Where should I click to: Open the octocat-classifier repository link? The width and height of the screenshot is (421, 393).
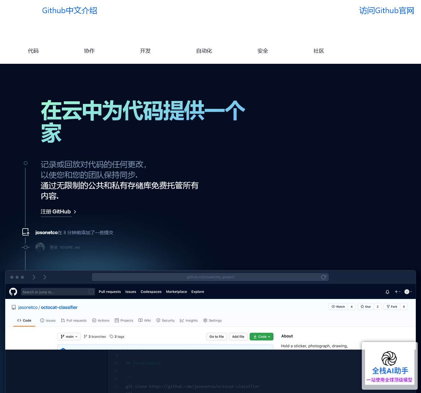coord(59,307)
